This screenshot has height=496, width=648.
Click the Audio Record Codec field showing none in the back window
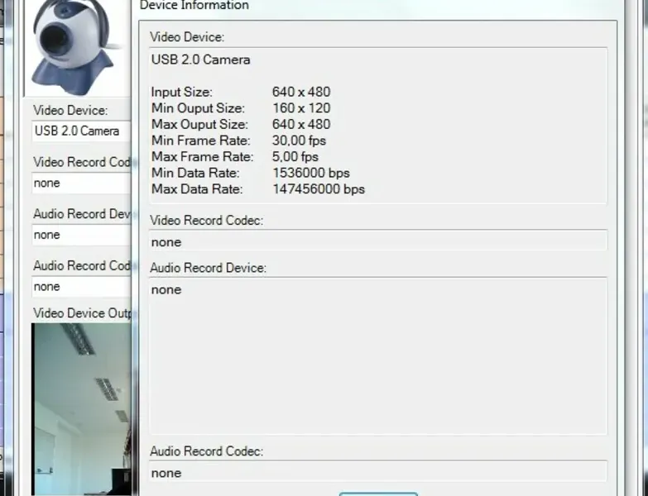click(x=81, y=287)
